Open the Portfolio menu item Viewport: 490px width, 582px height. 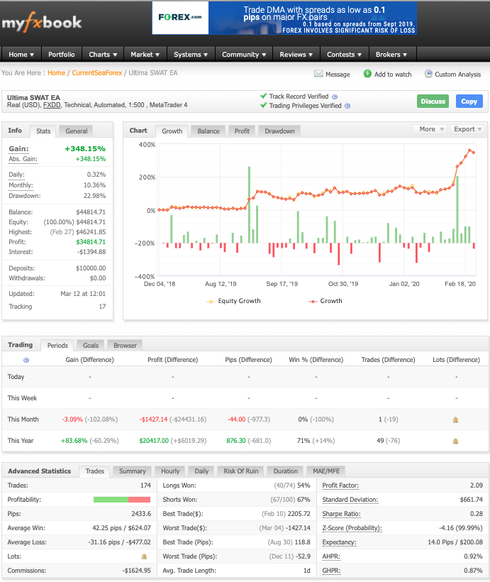(x=62, y=55)
